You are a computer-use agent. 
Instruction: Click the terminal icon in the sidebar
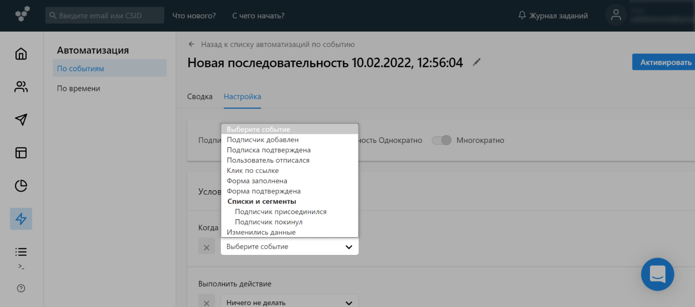[x=20, y=266]
